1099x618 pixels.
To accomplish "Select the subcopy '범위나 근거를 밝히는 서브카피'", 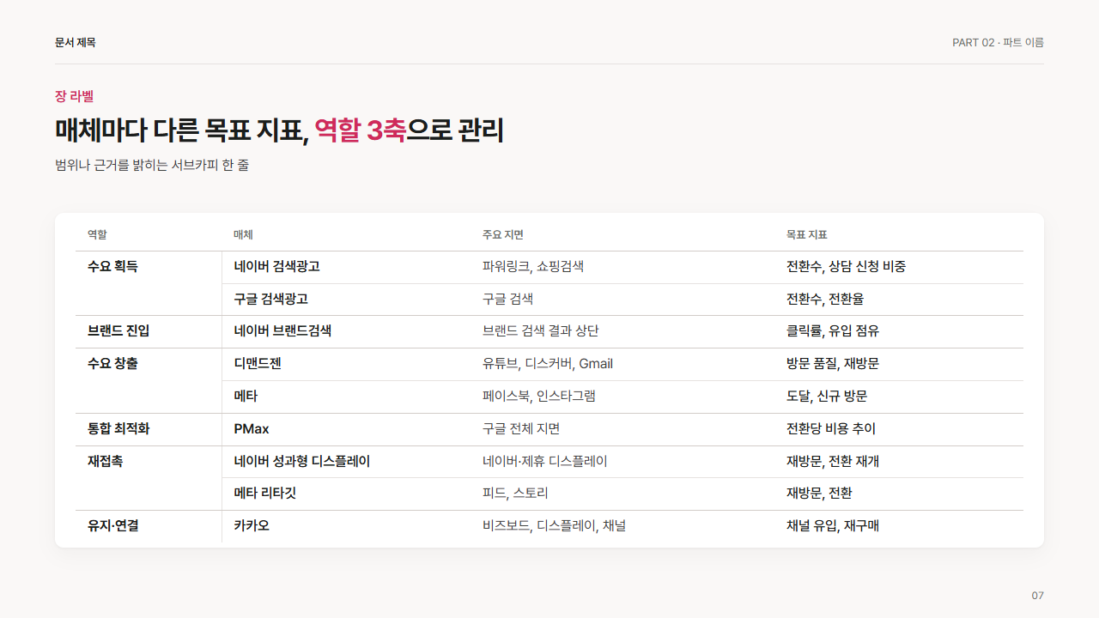I will [136, 165].
